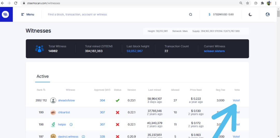Click red X status for helpie
Screen dimensions: 280x138
point(117,125)
